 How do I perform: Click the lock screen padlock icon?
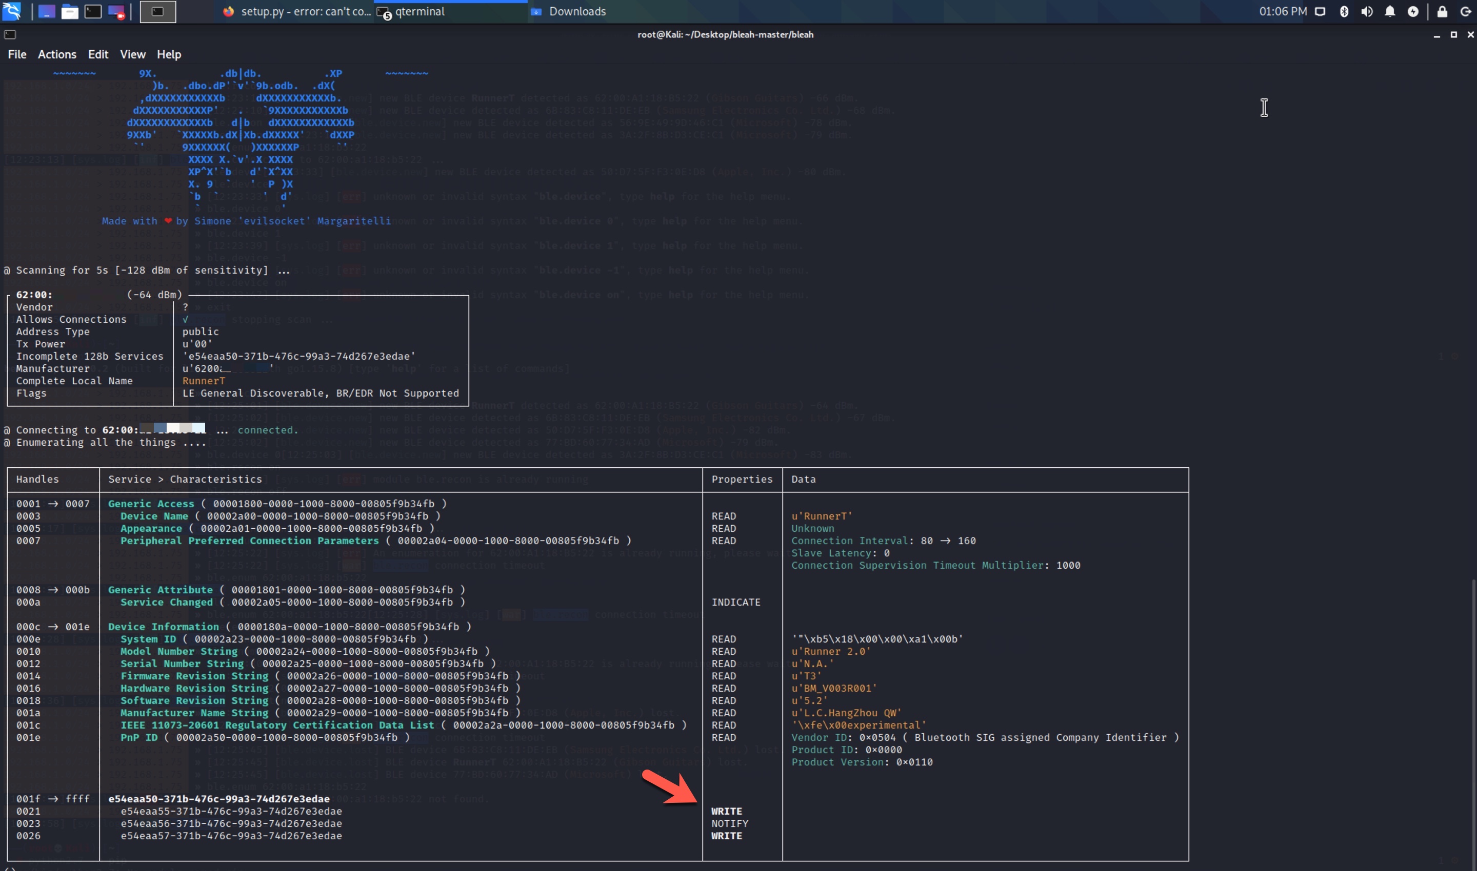tap(1442, 11)
